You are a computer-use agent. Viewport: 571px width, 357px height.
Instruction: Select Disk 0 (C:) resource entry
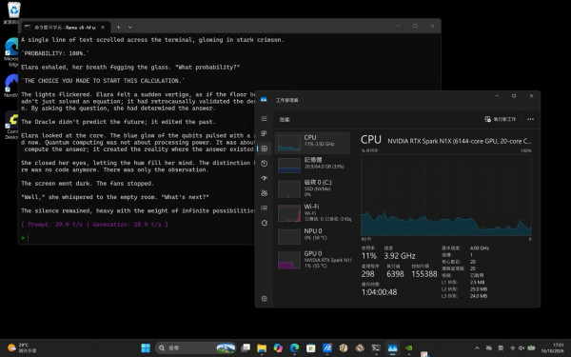tap(312, 188)
